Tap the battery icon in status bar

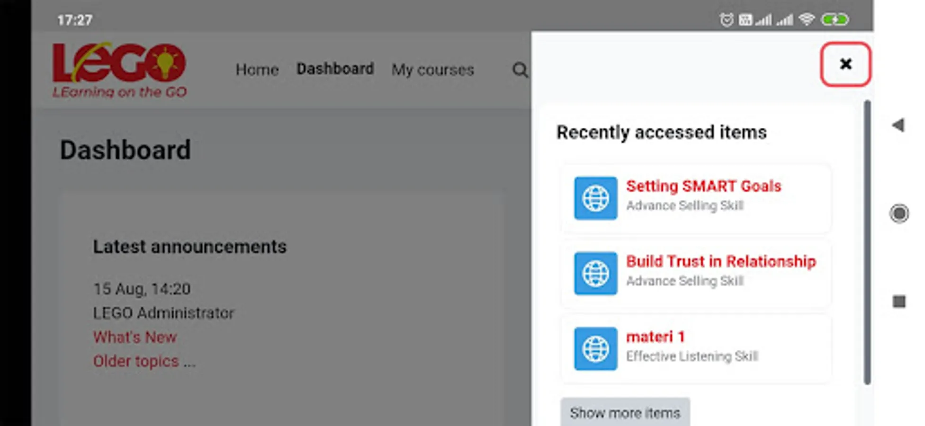point(835,20)
